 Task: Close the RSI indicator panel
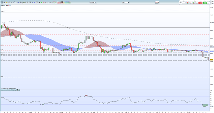tap(19, 90)
